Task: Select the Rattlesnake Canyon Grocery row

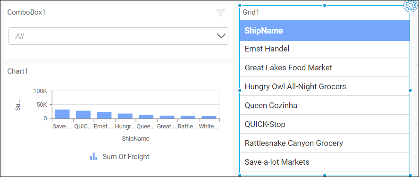Action: coord(325,143)
